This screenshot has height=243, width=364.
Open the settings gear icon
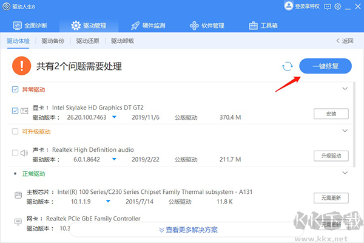338,7
